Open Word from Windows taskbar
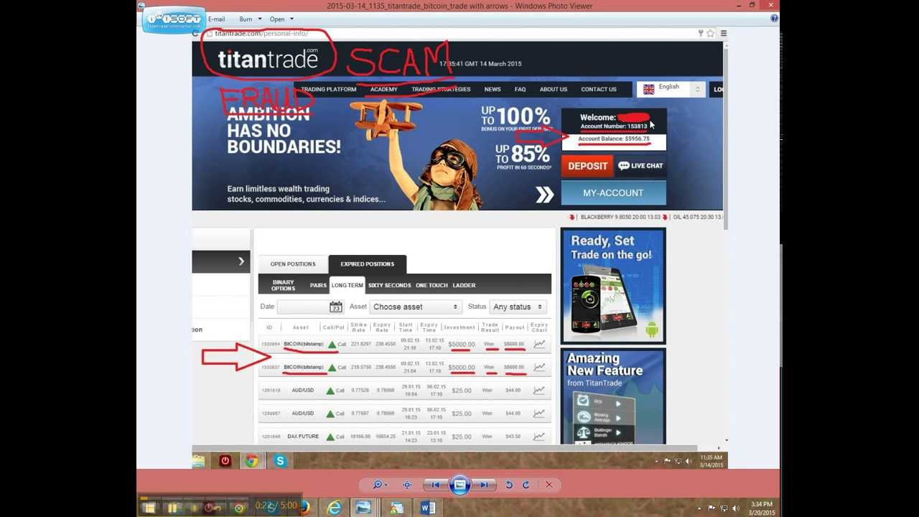Screen dimensions: 919x517 428,508
